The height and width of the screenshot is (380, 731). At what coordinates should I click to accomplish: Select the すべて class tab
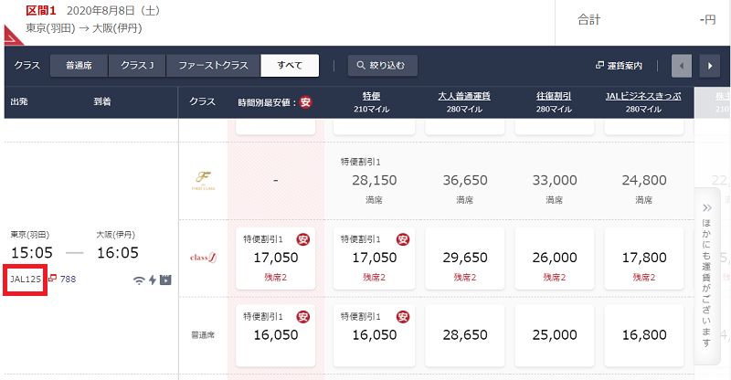click(x=290, y=65)
